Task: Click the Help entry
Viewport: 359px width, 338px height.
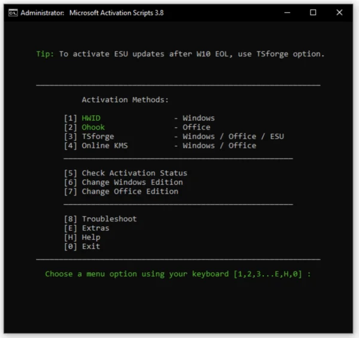Action: (x=90, y=237)
